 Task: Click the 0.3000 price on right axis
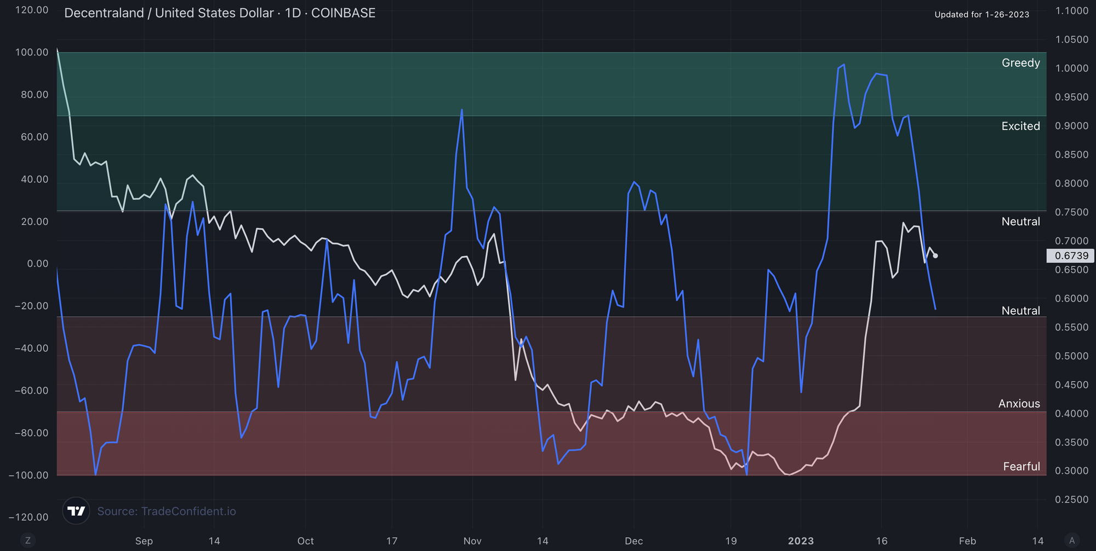1072,471
